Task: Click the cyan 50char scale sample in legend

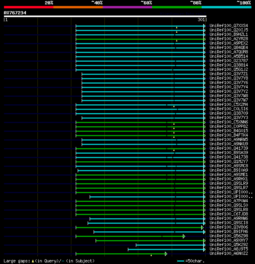Action: tap(181, 261)
